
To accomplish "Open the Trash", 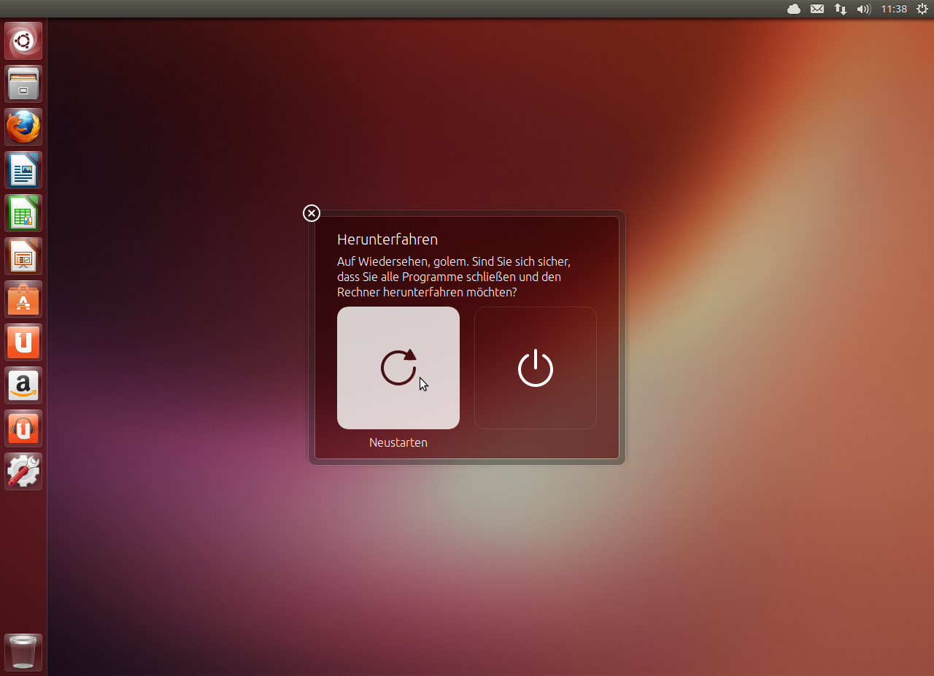I will click(x=23, y=651).
